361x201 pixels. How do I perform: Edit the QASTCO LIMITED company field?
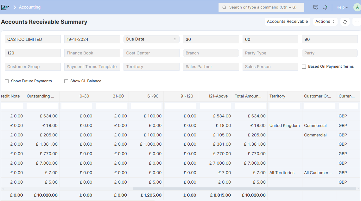pos(33,39)
